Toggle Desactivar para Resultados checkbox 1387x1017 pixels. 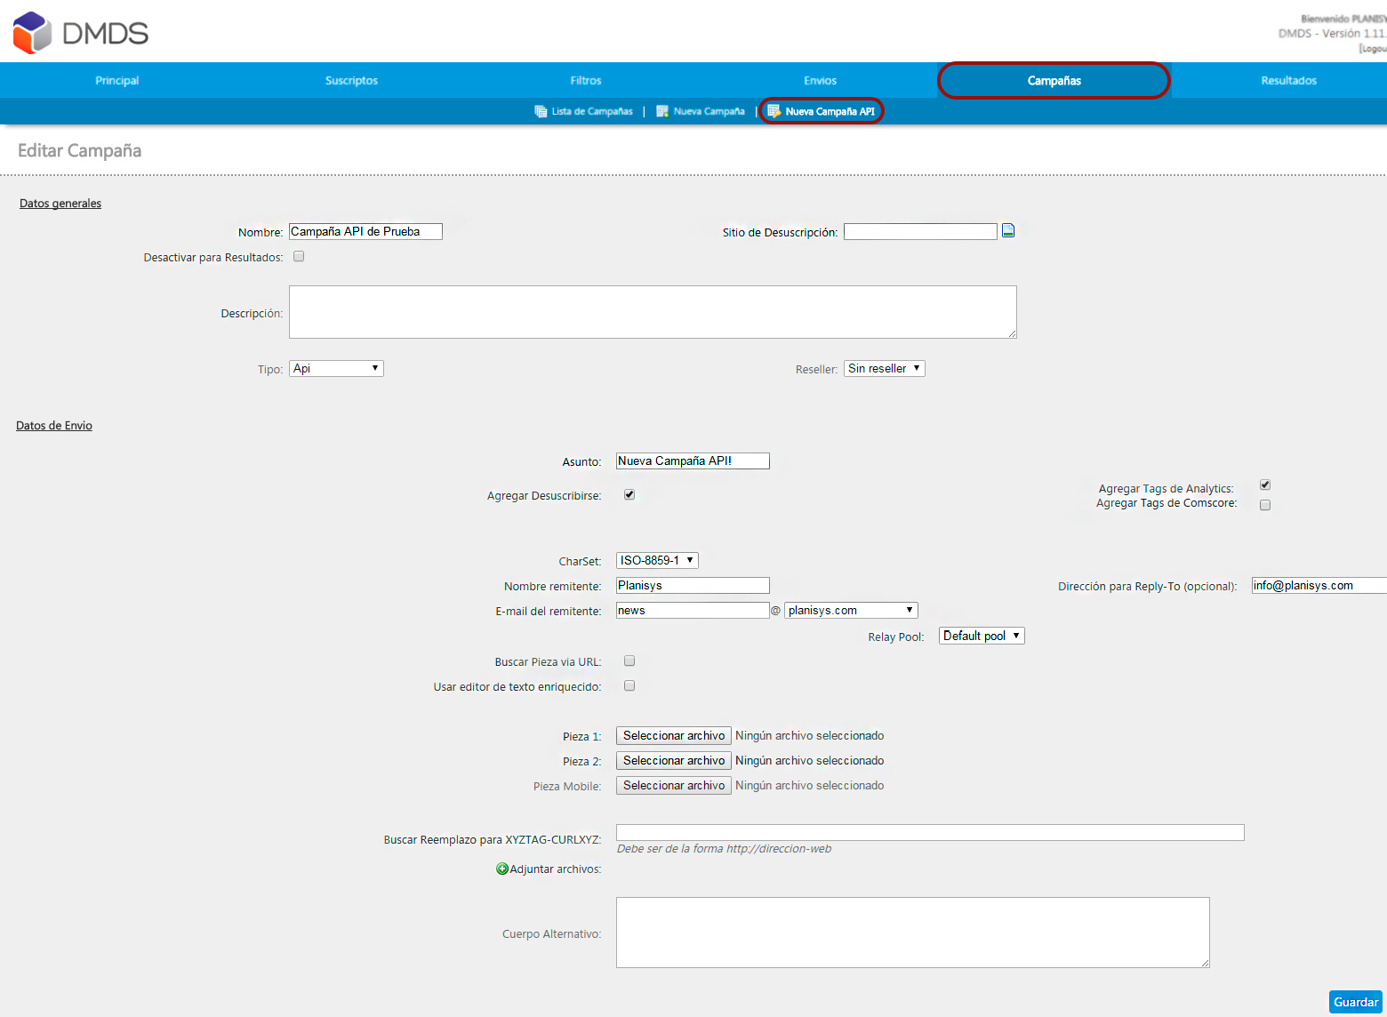point(299,256)
